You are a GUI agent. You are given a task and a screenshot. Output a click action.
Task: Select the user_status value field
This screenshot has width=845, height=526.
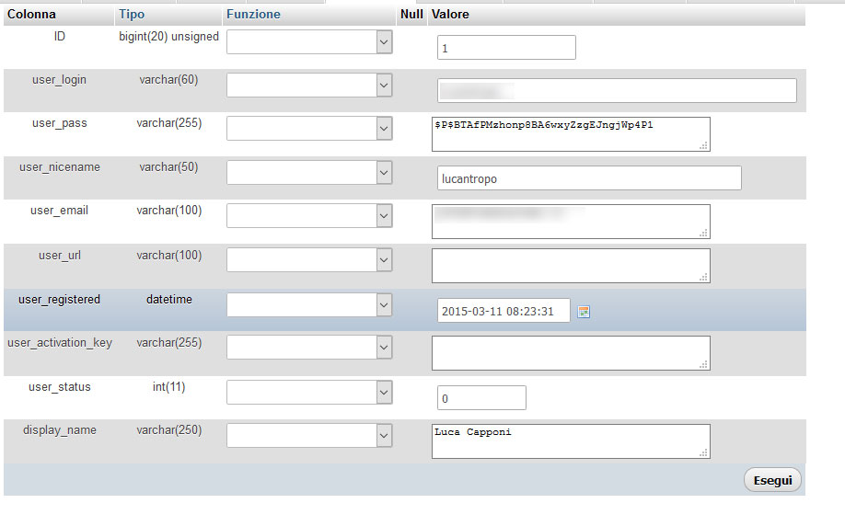tap(481, 398)
